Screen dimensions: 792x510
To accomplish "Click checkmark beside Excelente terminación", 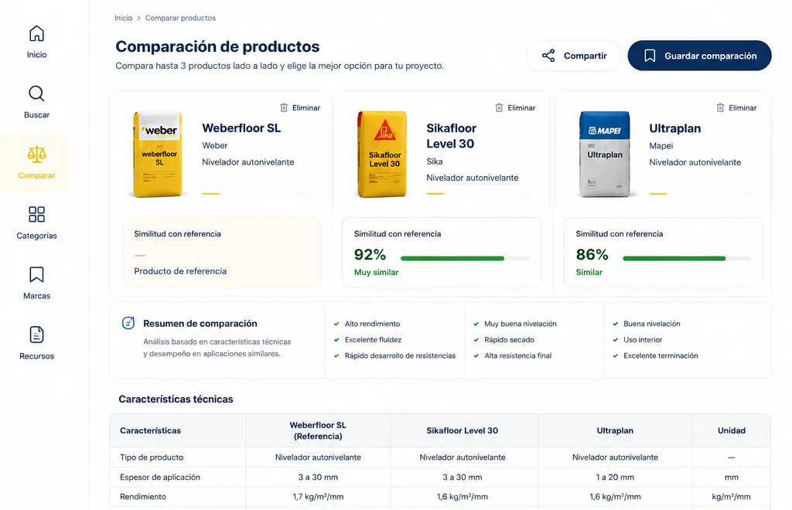I will pos(615,355).
